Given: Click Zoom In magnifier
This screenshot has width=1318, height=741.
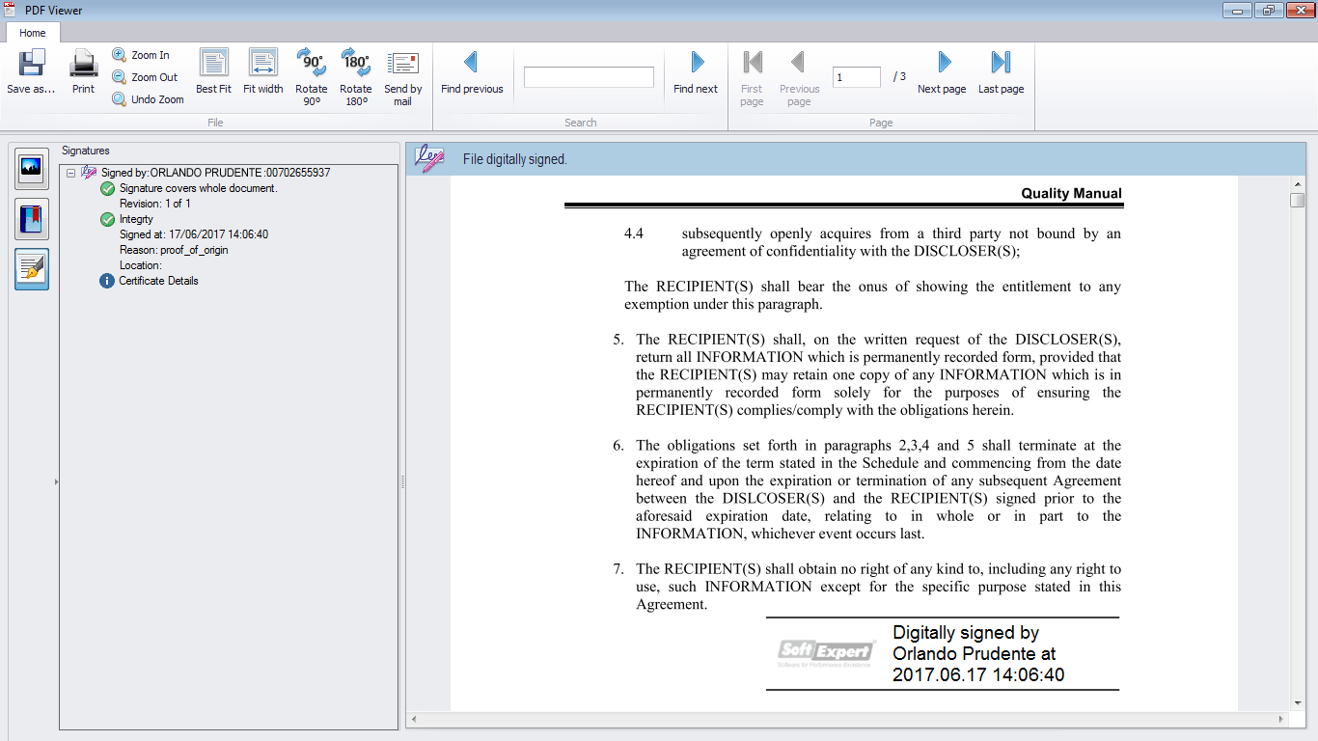Looking at the screenshot, I should pyautogui.click(x=120, y=55).
